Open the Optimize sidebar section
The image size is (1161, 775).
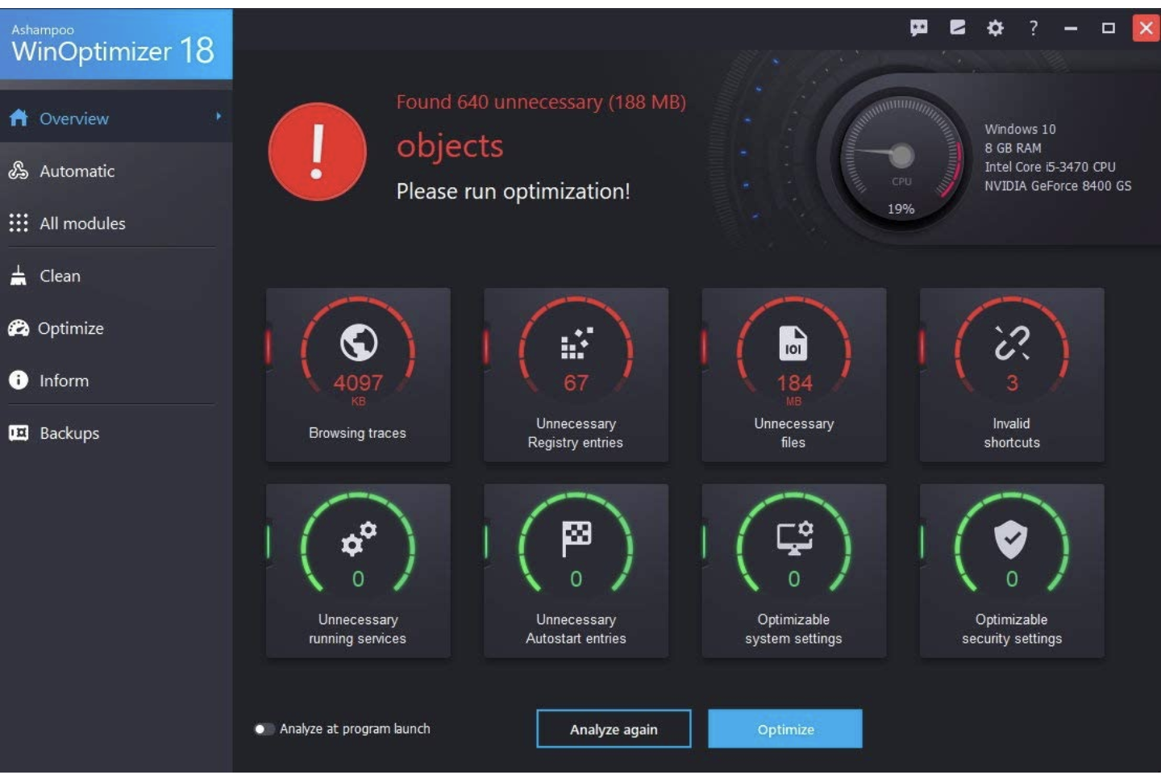click(71, 328)
